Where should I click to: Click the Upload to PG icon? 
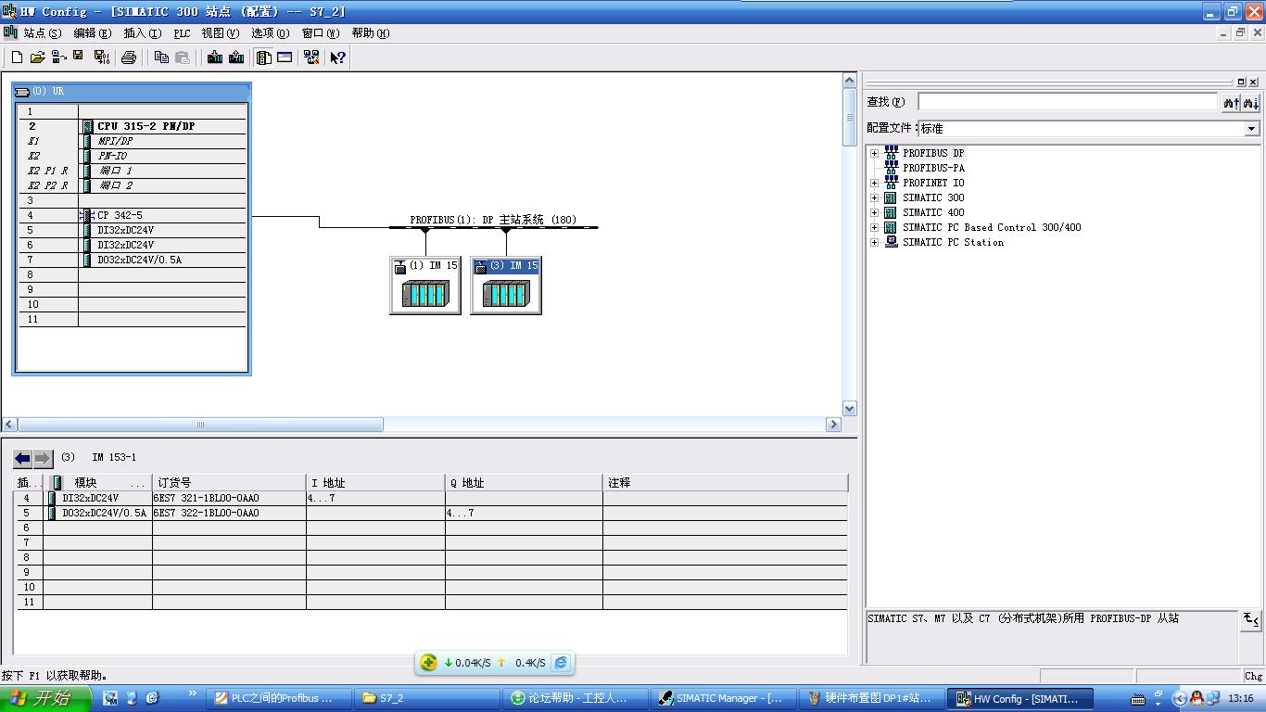pyautogui.click(x=236, y=57)
